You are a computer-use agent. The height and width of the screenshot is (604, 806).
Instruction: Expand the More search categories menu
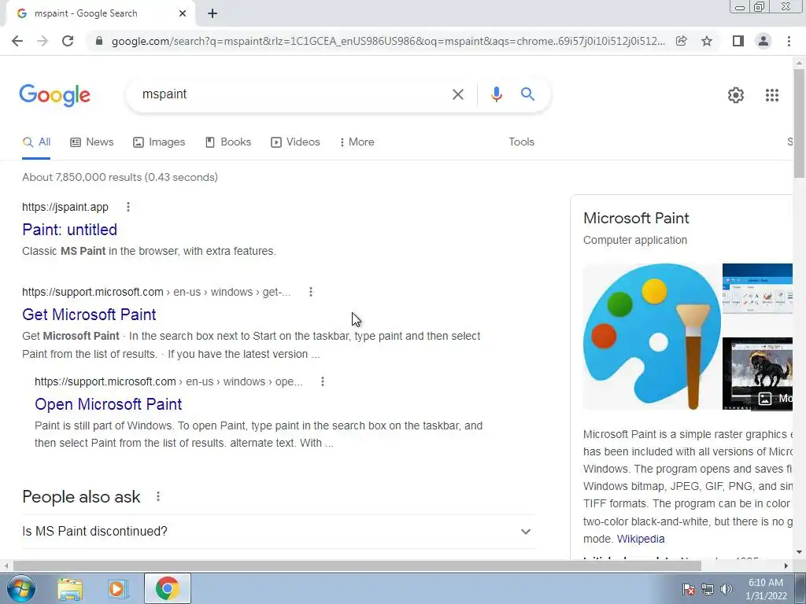click(357, 142)
